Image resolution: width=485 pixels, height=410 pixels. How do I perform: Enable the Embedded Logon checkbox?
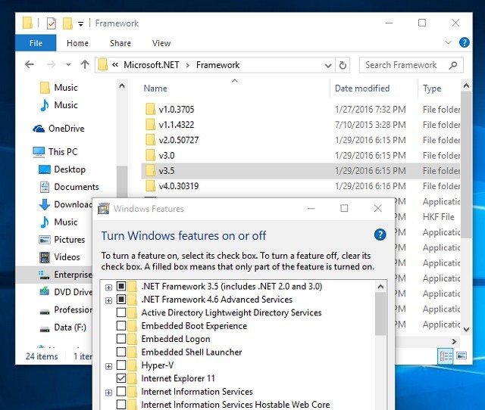pos(121,339)
